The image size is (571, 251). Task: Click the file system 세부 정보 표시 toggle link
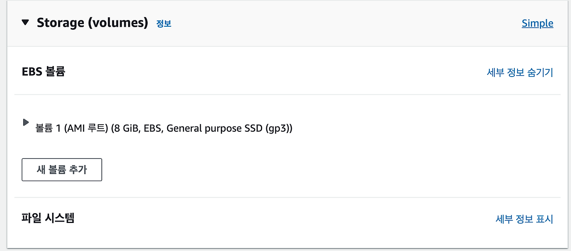click(524, 219)
